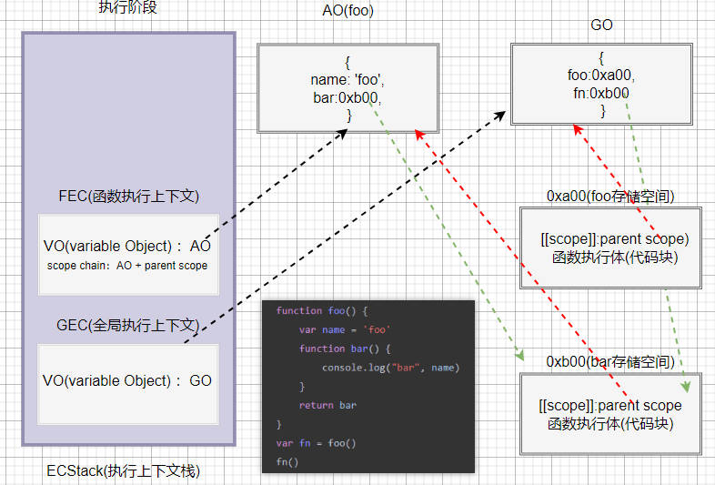Image resolution: width=715 pixels, height=485 pixels.
Task: Click black arrowhead pointing at GO box
Action: [x=500, y=115]
